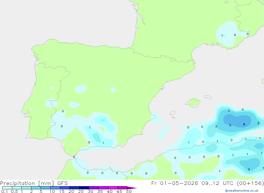Click the '20' legend scale label
The image size is (264, 193).
click(71, 191)
